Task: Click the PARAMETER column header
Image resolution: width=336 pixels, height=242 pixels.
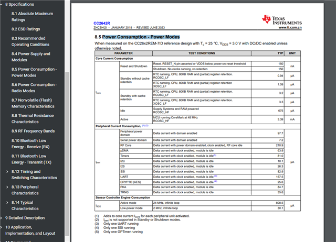Action: [x=123, y=53]
